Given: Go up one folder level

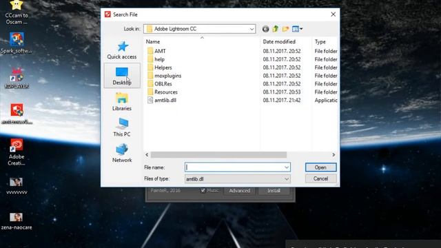Looking at the screenshot, I should (276, 29).
